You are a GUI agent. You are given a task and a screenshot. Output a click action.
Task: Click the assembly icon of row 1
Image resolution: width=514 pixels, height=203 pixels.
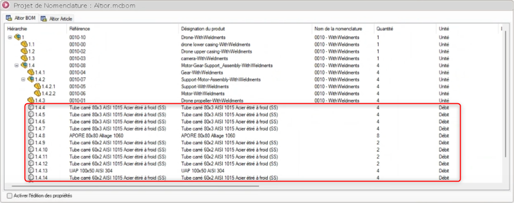click(18, 37)
